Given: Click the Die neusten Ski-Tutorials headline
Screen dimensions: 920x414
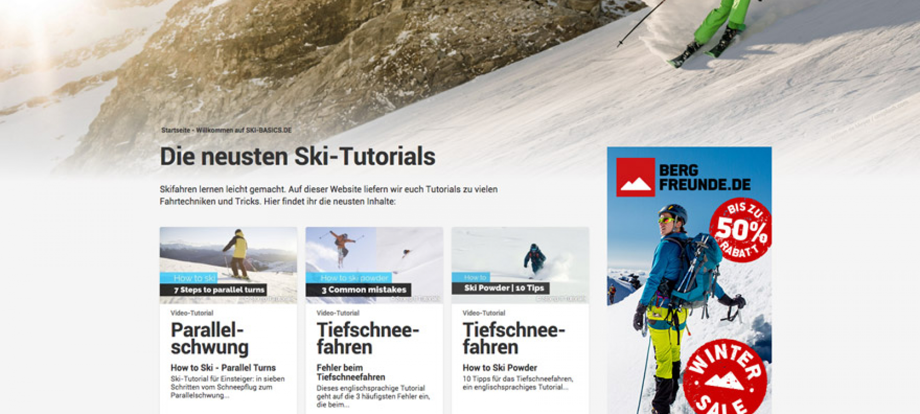Looking at the screenshot, I should 298,157.
